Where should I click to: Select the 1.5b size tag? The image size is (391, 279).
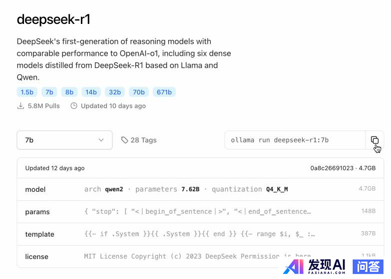(26, 92)
